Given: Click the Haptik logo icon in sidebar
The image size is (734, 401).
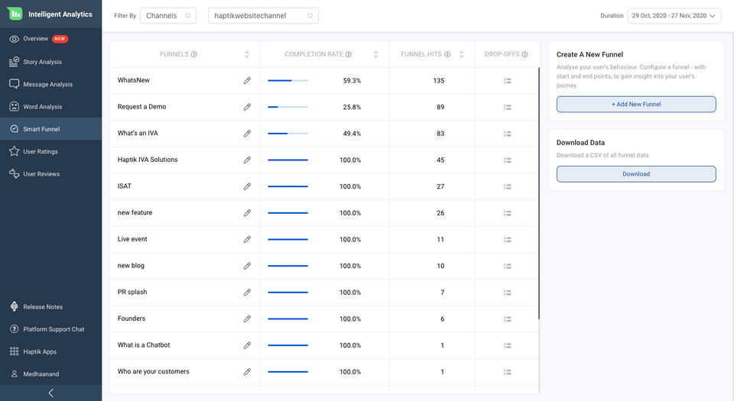Looking at the screenshot, I should coord(15,14).
